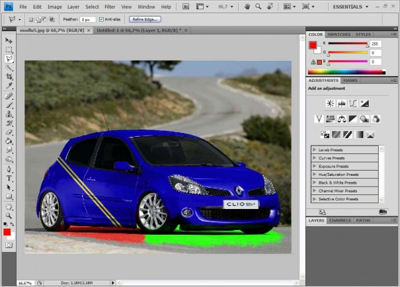Image resolution: width=400 pixels, height=287 pixels.
Task: Select the Type tool
Action: tap(9, 179)
